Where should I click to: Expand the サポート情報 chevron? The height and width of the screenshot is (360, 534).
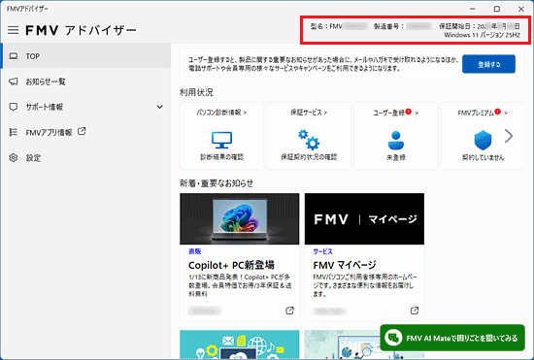click(159, 107)
